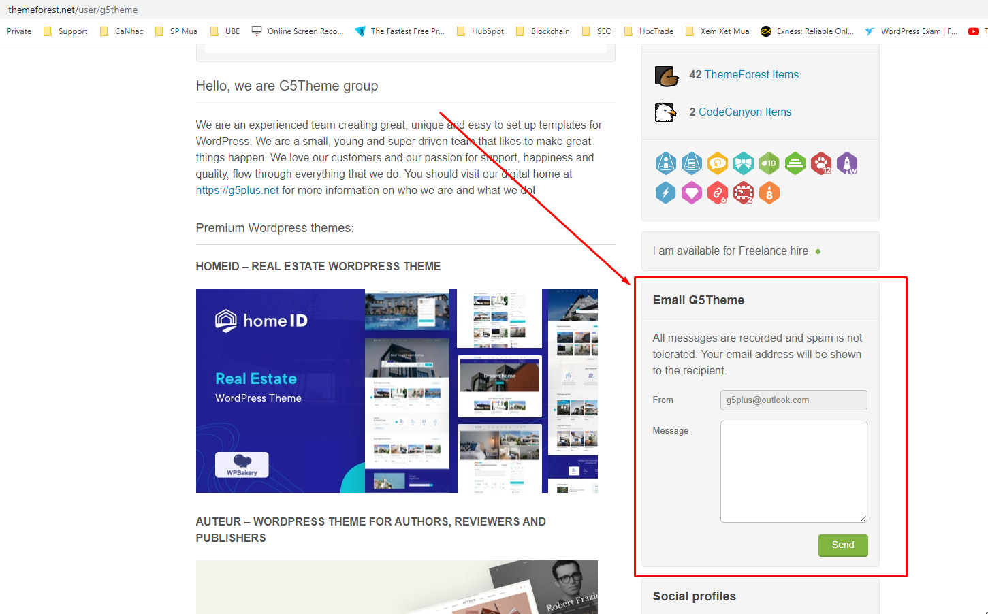
Task: Click the red paw print 12 badge
Action: [x=821, y=163]
